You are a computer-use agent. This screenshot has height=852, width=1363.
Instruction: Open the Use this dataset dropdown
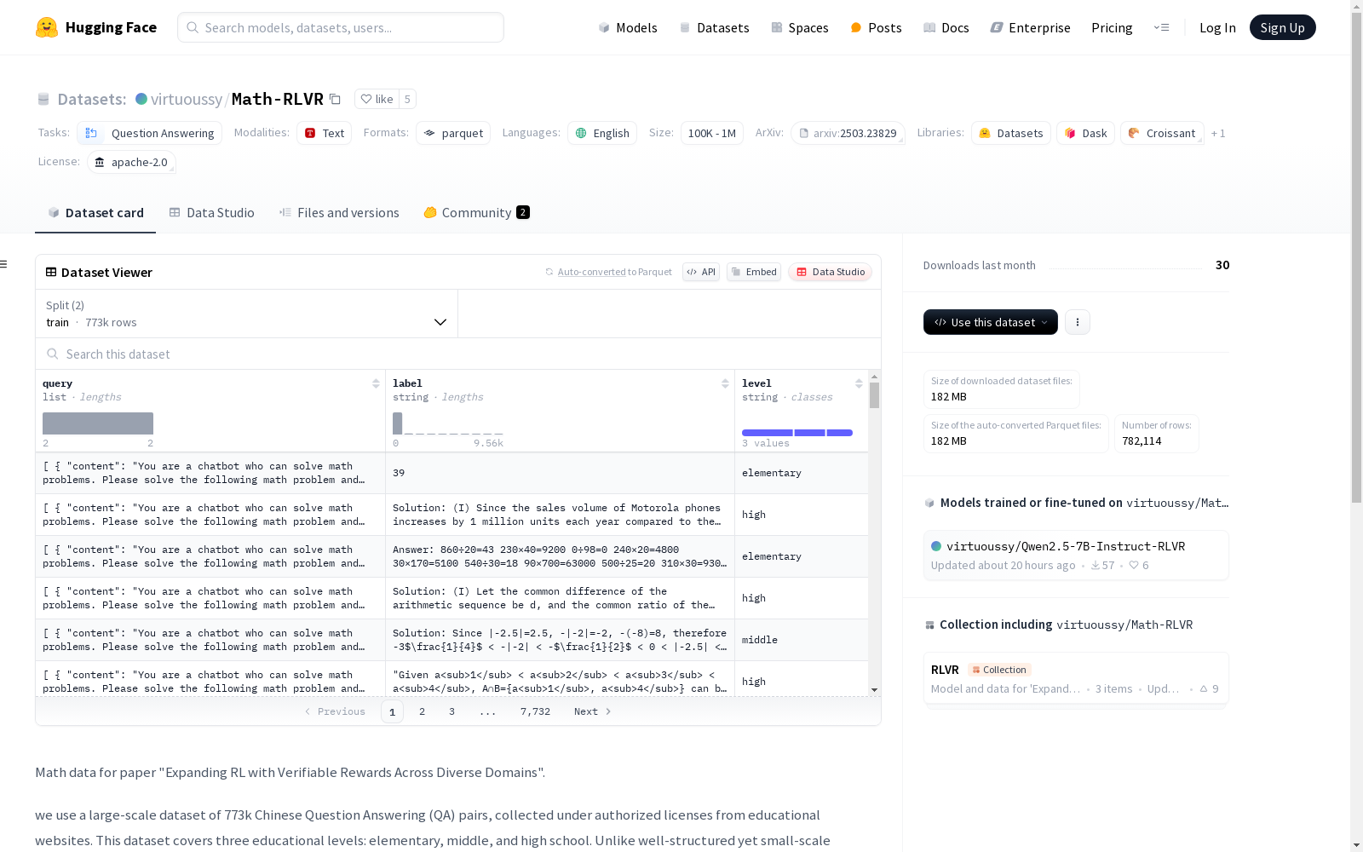pos(991,322)
